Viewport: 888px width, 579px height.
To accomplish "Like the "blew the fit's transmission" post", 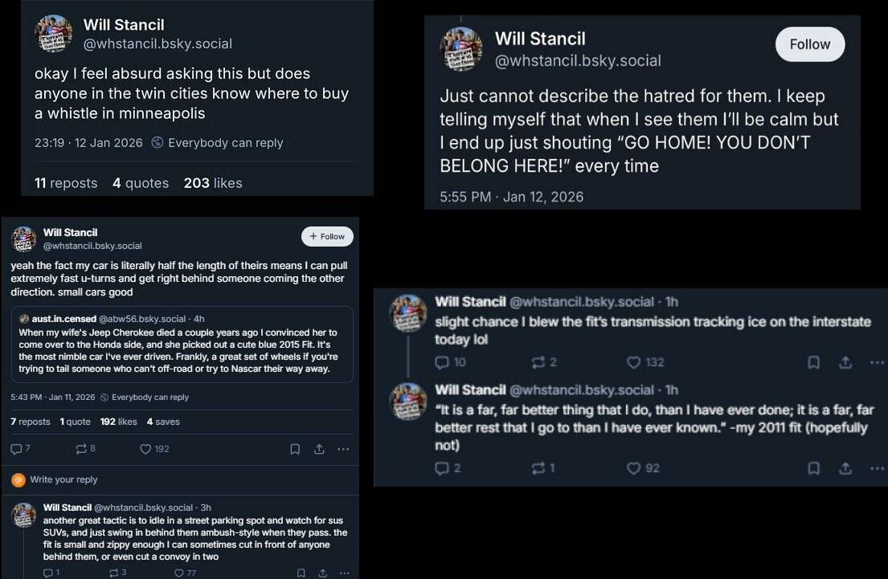I will (x=635, y=362).
